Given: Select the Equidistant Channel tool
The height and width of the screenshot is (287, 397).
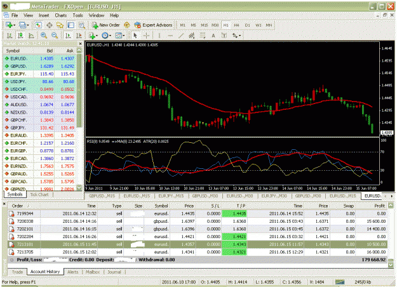Looking at the screenshot, I should [192, 36].
